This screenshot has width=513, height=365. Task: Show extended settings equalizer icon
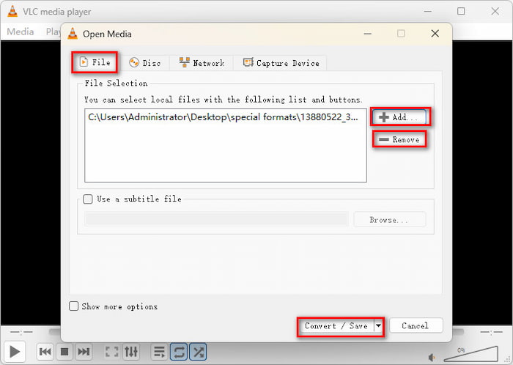click(x=131, y=352)
